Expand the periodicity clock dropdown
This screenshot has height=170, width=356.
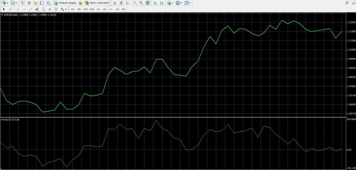181,3
